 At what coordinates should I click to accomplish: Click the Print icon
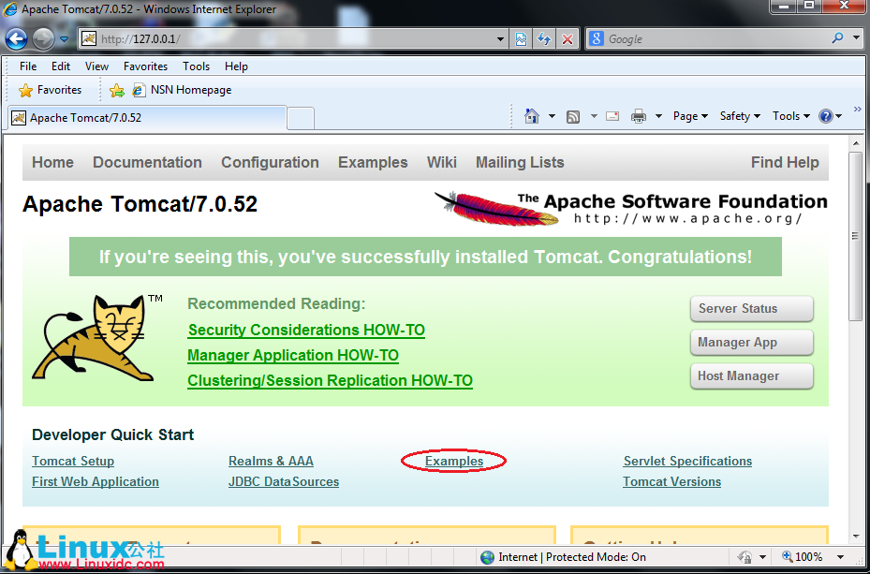pyautogui.click(x=641, y=115)
